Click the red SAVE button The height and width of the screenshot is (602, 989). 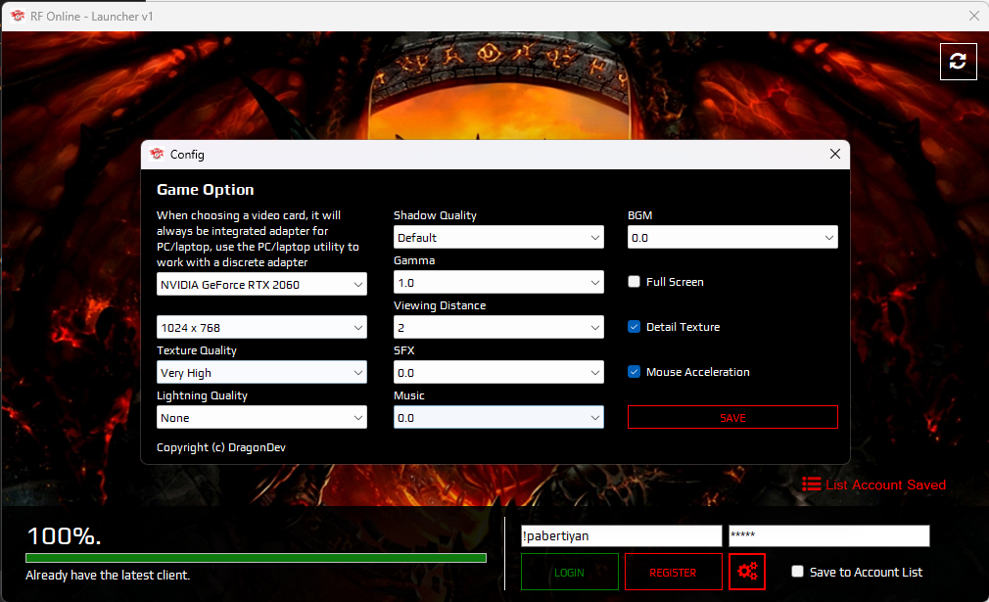click(732, 417)
